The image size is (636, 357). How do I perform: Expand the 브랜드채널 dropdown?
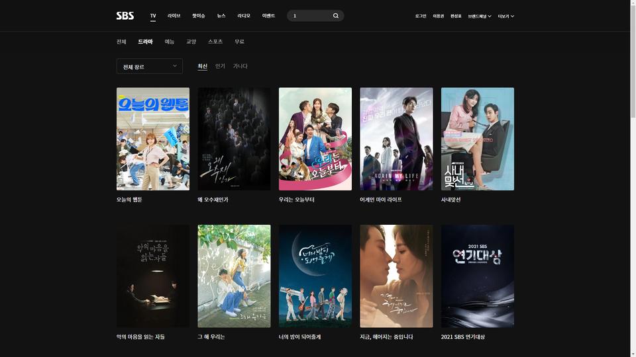(480, 16)
